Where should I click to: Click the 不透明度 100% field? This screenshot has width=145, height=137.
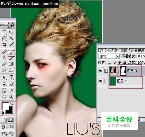[141, 56]
